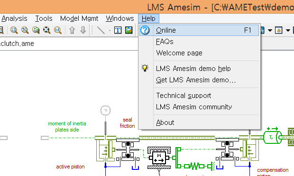Screen dimensions: 294x176
Task: Expand dropdown left of gear window icon
Action: [270, 30]
